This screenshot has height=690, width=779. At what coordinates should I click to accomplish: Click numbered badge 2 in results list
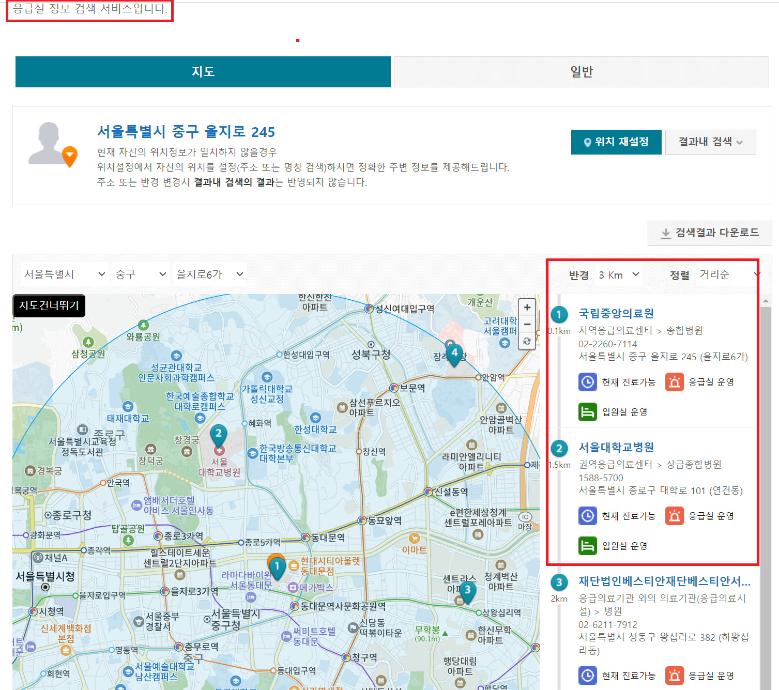pos(559,448)
